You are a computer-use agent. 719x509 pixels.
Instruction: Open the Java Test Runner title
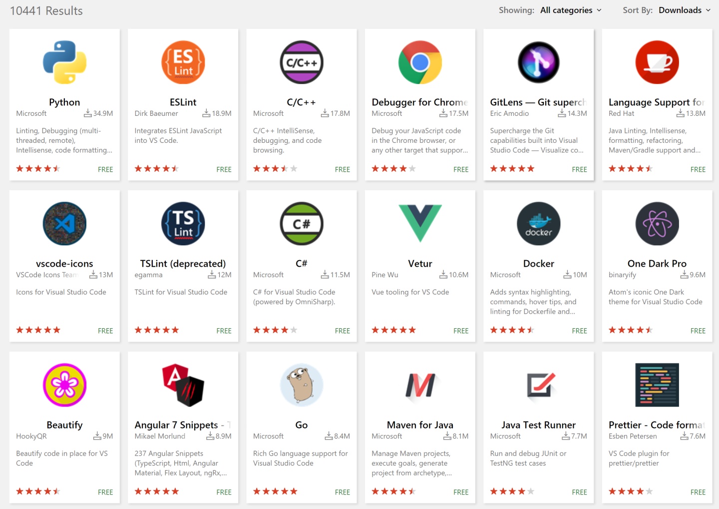click(538, 425)
